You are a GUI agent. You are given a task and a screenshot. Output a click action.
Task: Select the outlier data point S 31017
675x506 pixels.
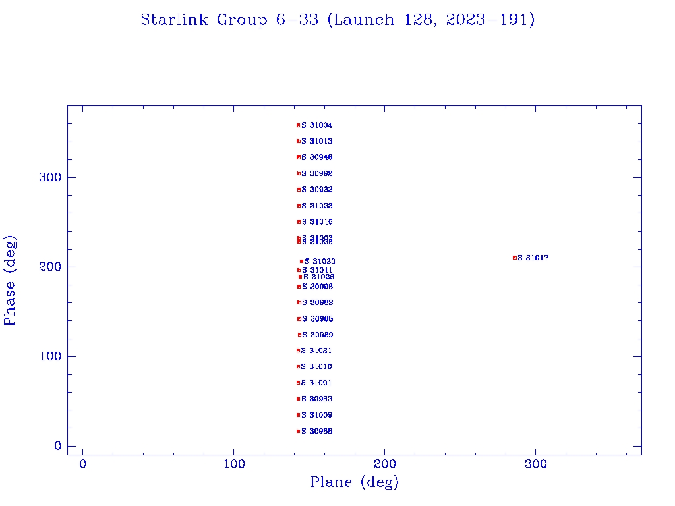(x=514, y=258)
